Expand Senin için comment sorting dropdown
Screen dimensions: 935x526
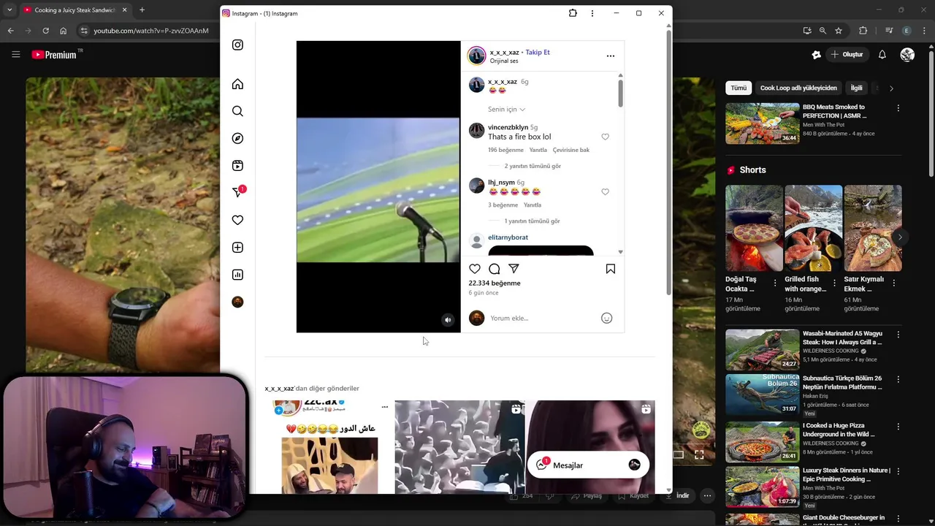coord(506,109)
